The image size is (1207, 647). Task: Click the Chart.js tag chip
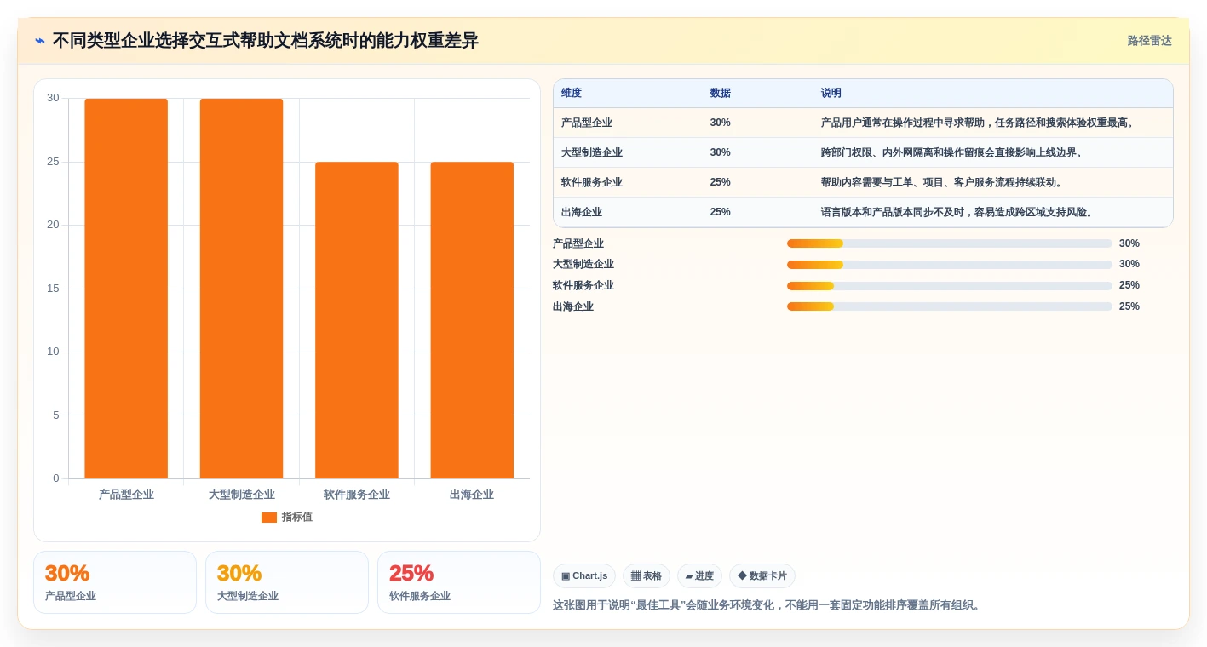coord(584,576)
